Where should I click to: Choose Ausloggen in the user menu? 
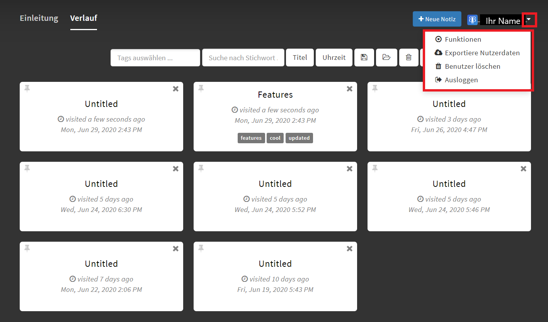(461, 80)
